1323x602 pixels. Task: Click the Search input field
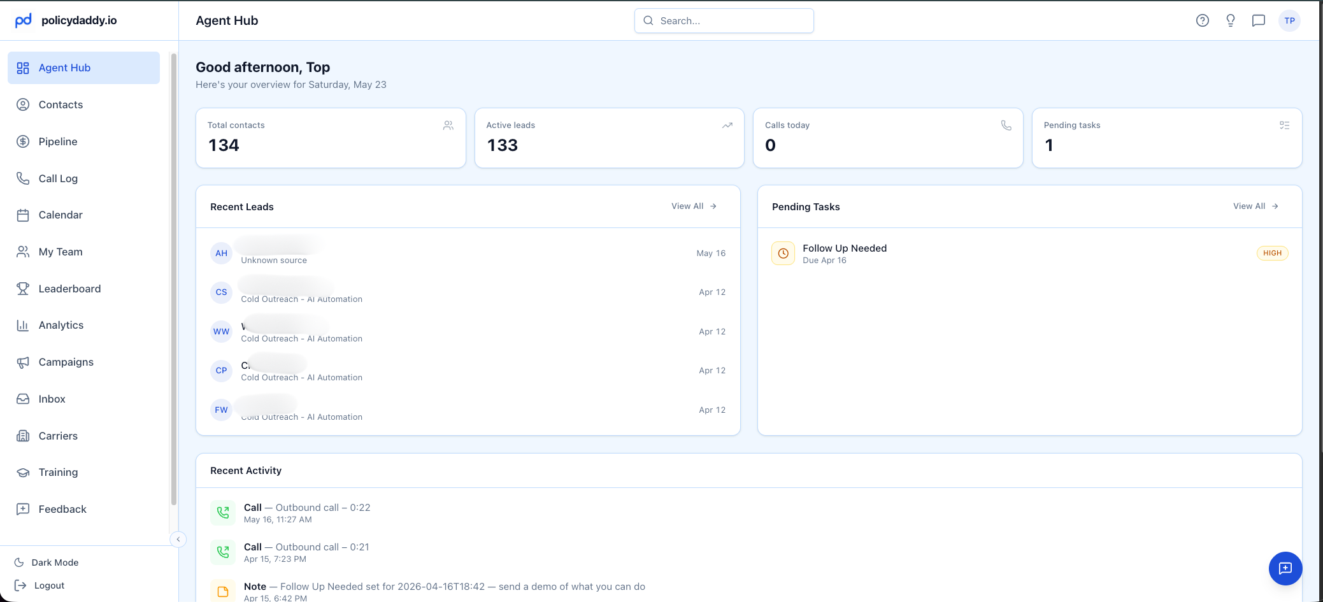coord(724,20)
